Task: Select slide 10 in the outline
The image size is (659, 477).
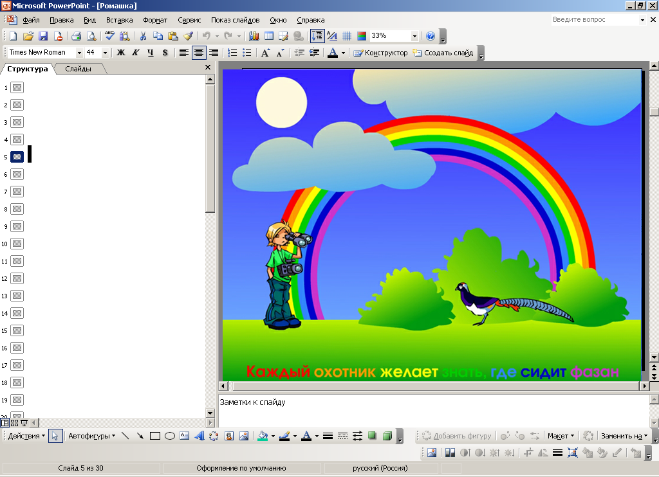Action: click(17, 244)
